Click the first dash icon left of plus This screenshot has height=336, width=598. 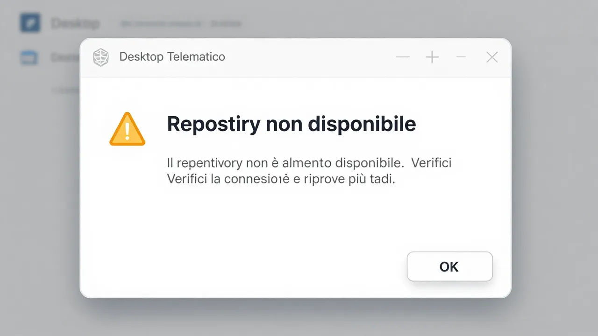pos(403,57)
